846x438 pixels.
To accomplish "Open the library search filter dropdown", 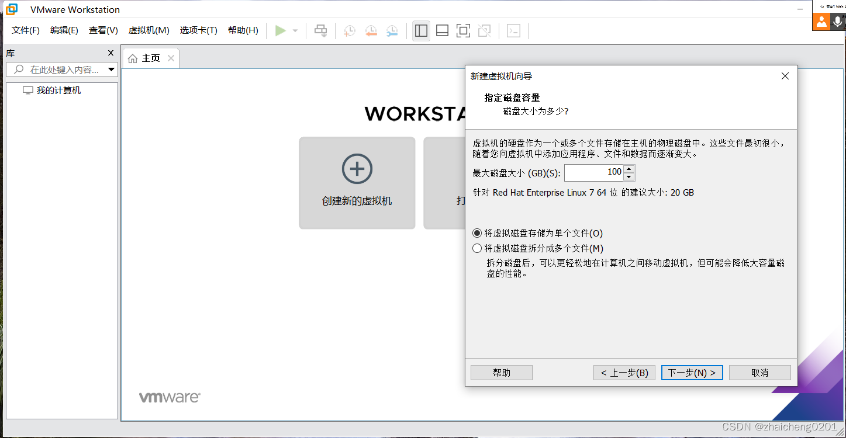I will point(111,70).
